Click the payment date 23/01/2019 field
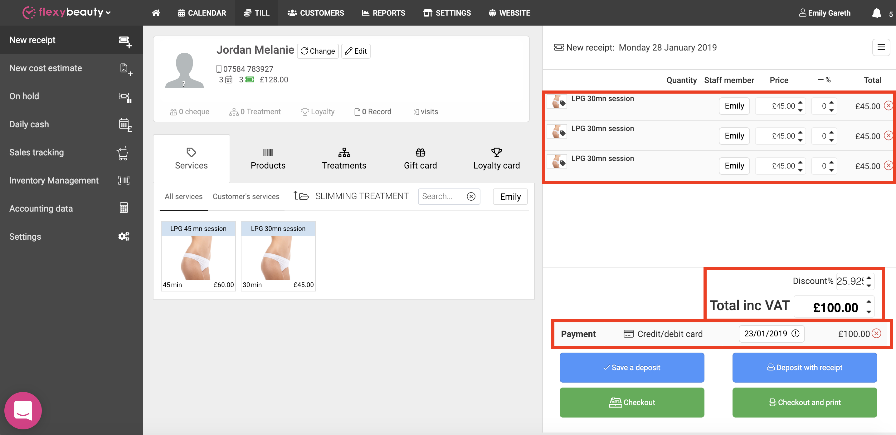Viewport: 896px width, 435px height. (771, 333)
